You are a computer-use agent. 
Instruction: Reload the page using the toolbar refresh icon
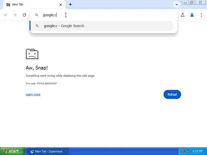click(x=24, y=15)
